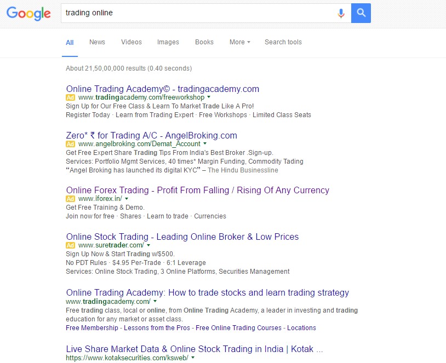Click 'Free Workshops' callout text
The width and height of the screenshot is (446, 363).
[x=223, y=115]
